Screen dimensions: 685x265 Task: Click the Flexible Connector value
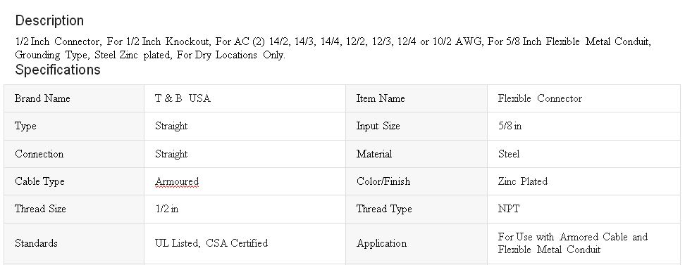(540, 98)
